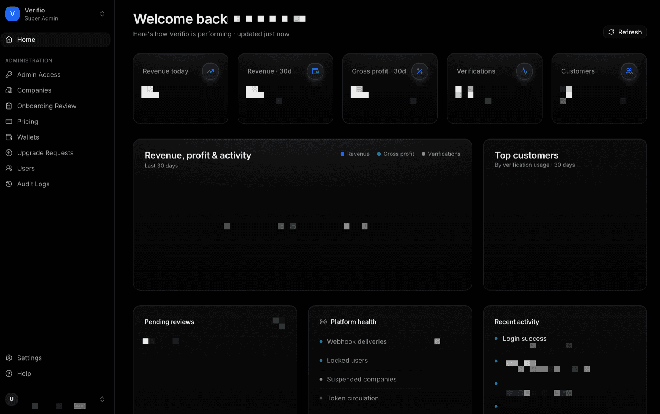
Task: Select the Onboarding Review clipboard icon
Action: click(9, 106)
